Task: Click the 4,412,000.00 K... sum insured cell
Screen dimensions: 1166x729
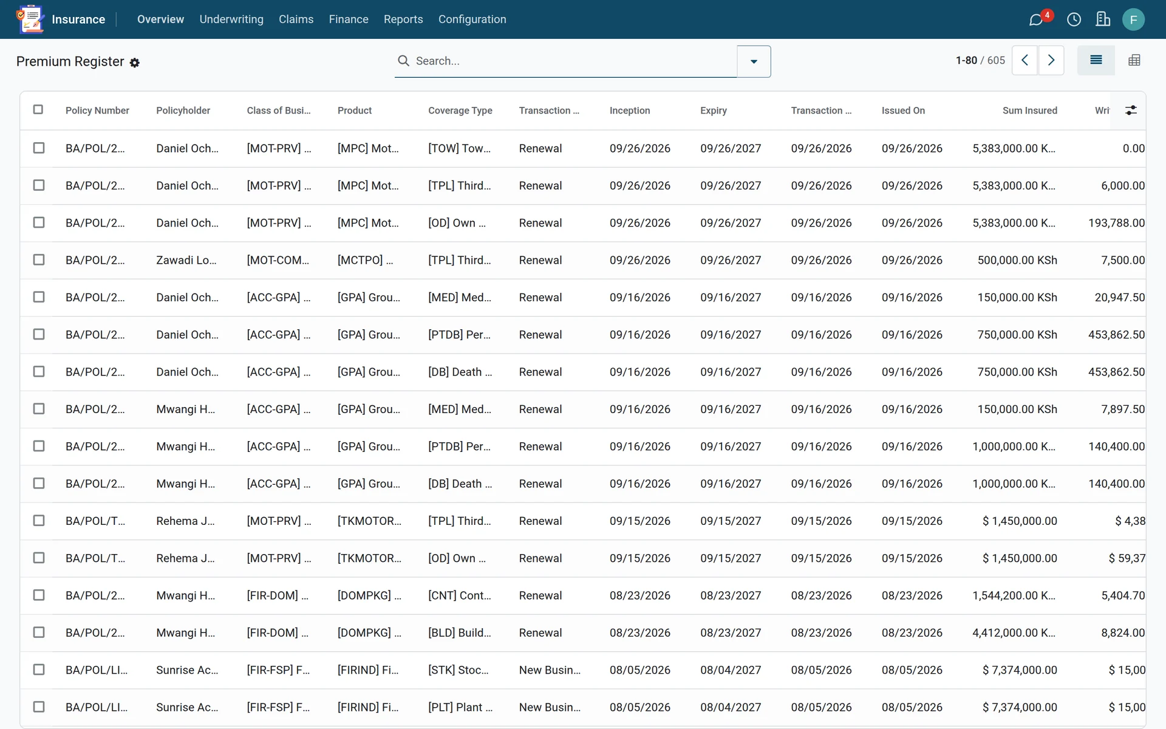Action: coord(1014,632)
